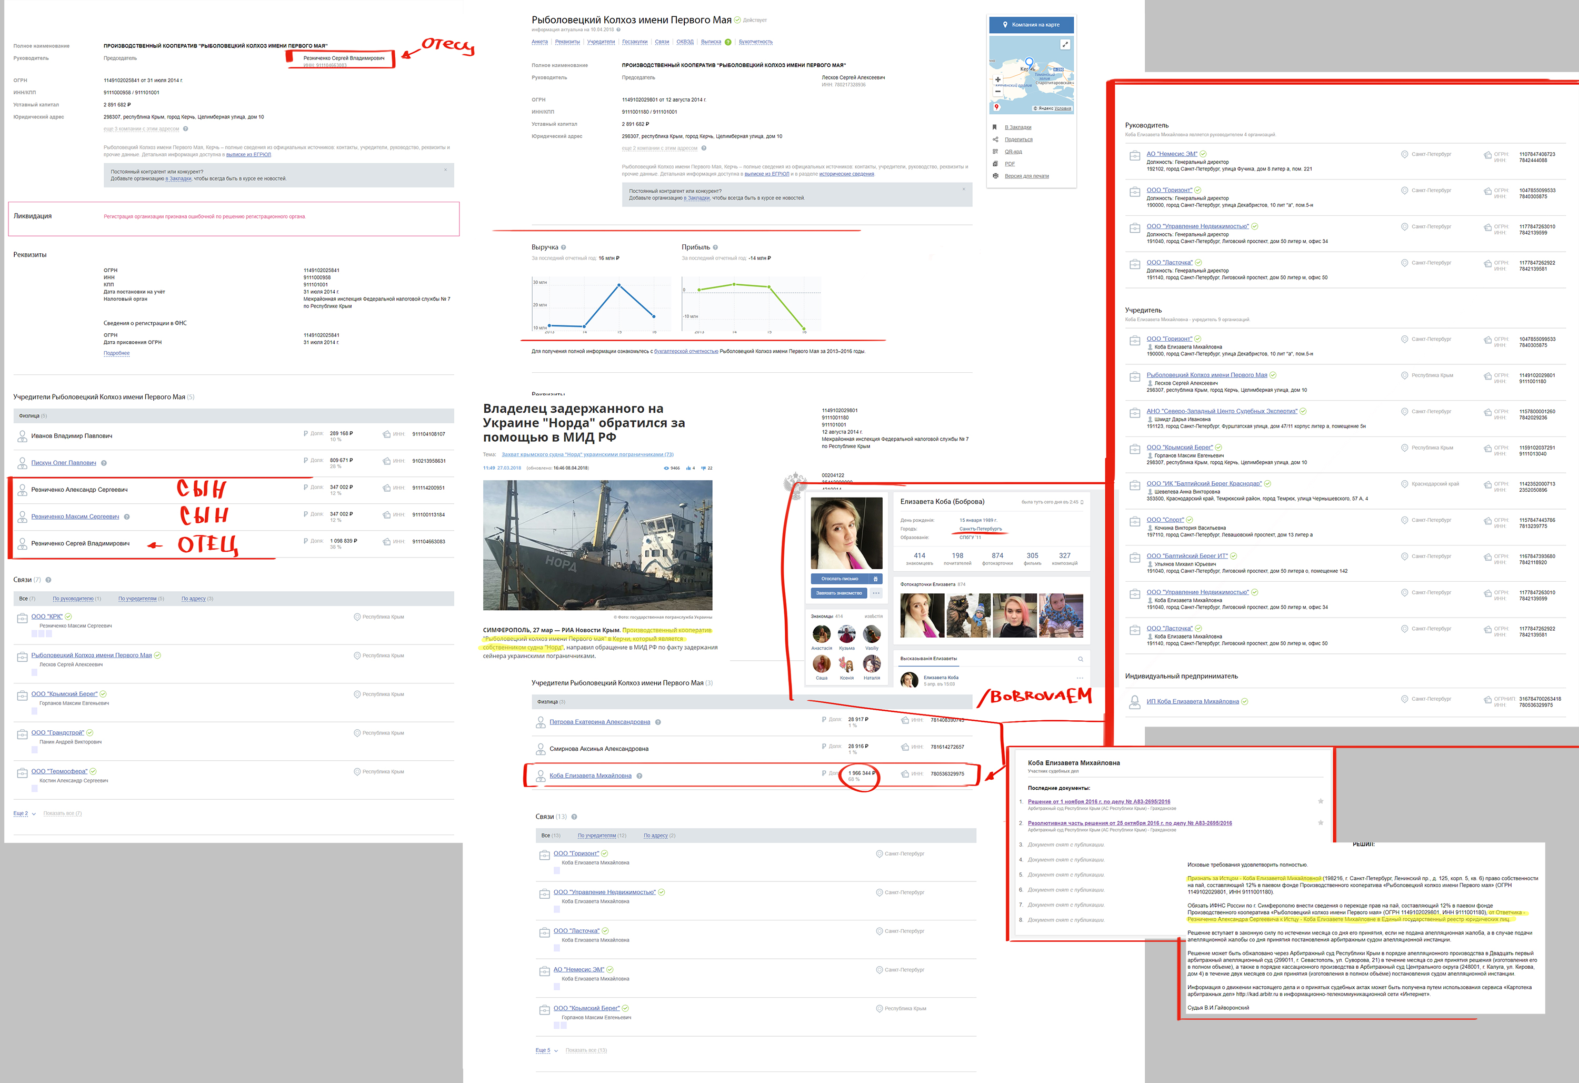
Task: Click the 'Компания на карте' map button
Action: (x=1031, y=24)
